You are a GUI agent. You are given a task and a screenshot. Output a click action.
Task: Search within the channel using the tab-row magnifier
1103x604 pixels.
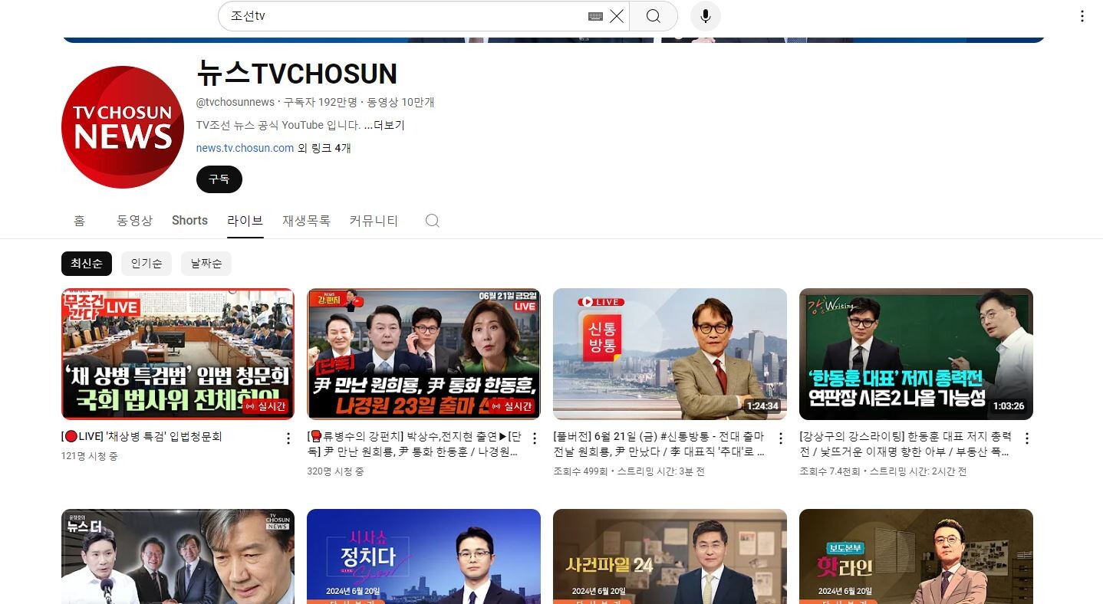pos(433,221)
